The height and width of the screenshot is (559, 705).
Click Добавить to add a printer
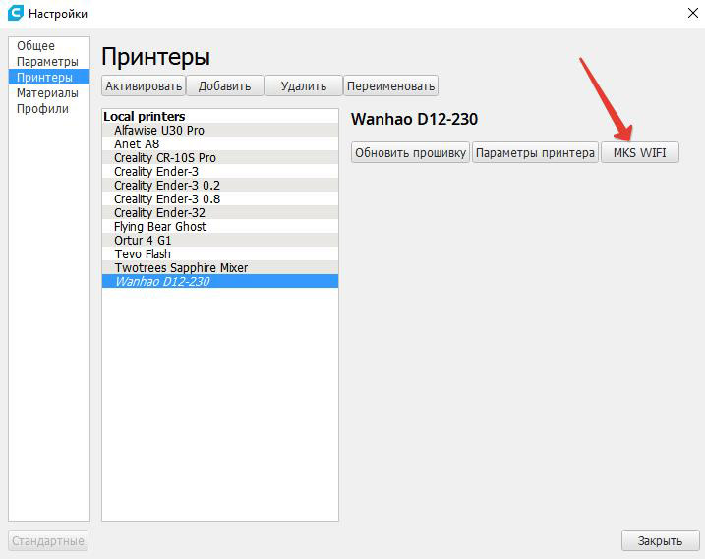point(224,85)
